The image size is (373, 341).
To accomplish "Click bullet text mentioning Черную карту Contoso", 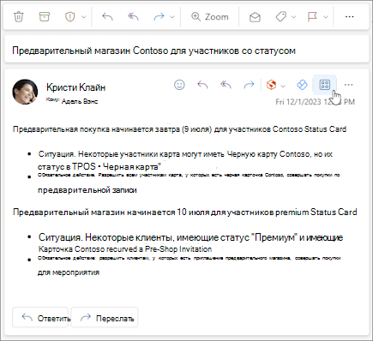I will coord(185,160).
